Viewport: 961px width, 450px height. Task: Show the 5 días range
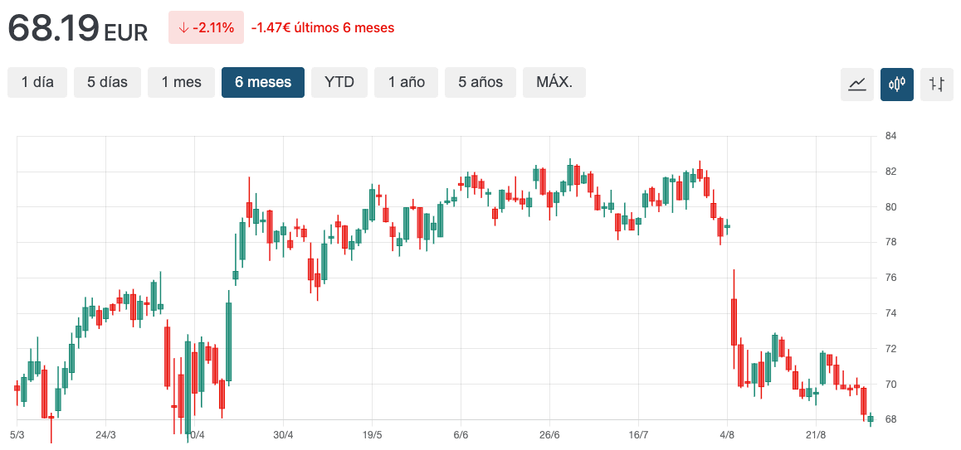tap(107, 82)
